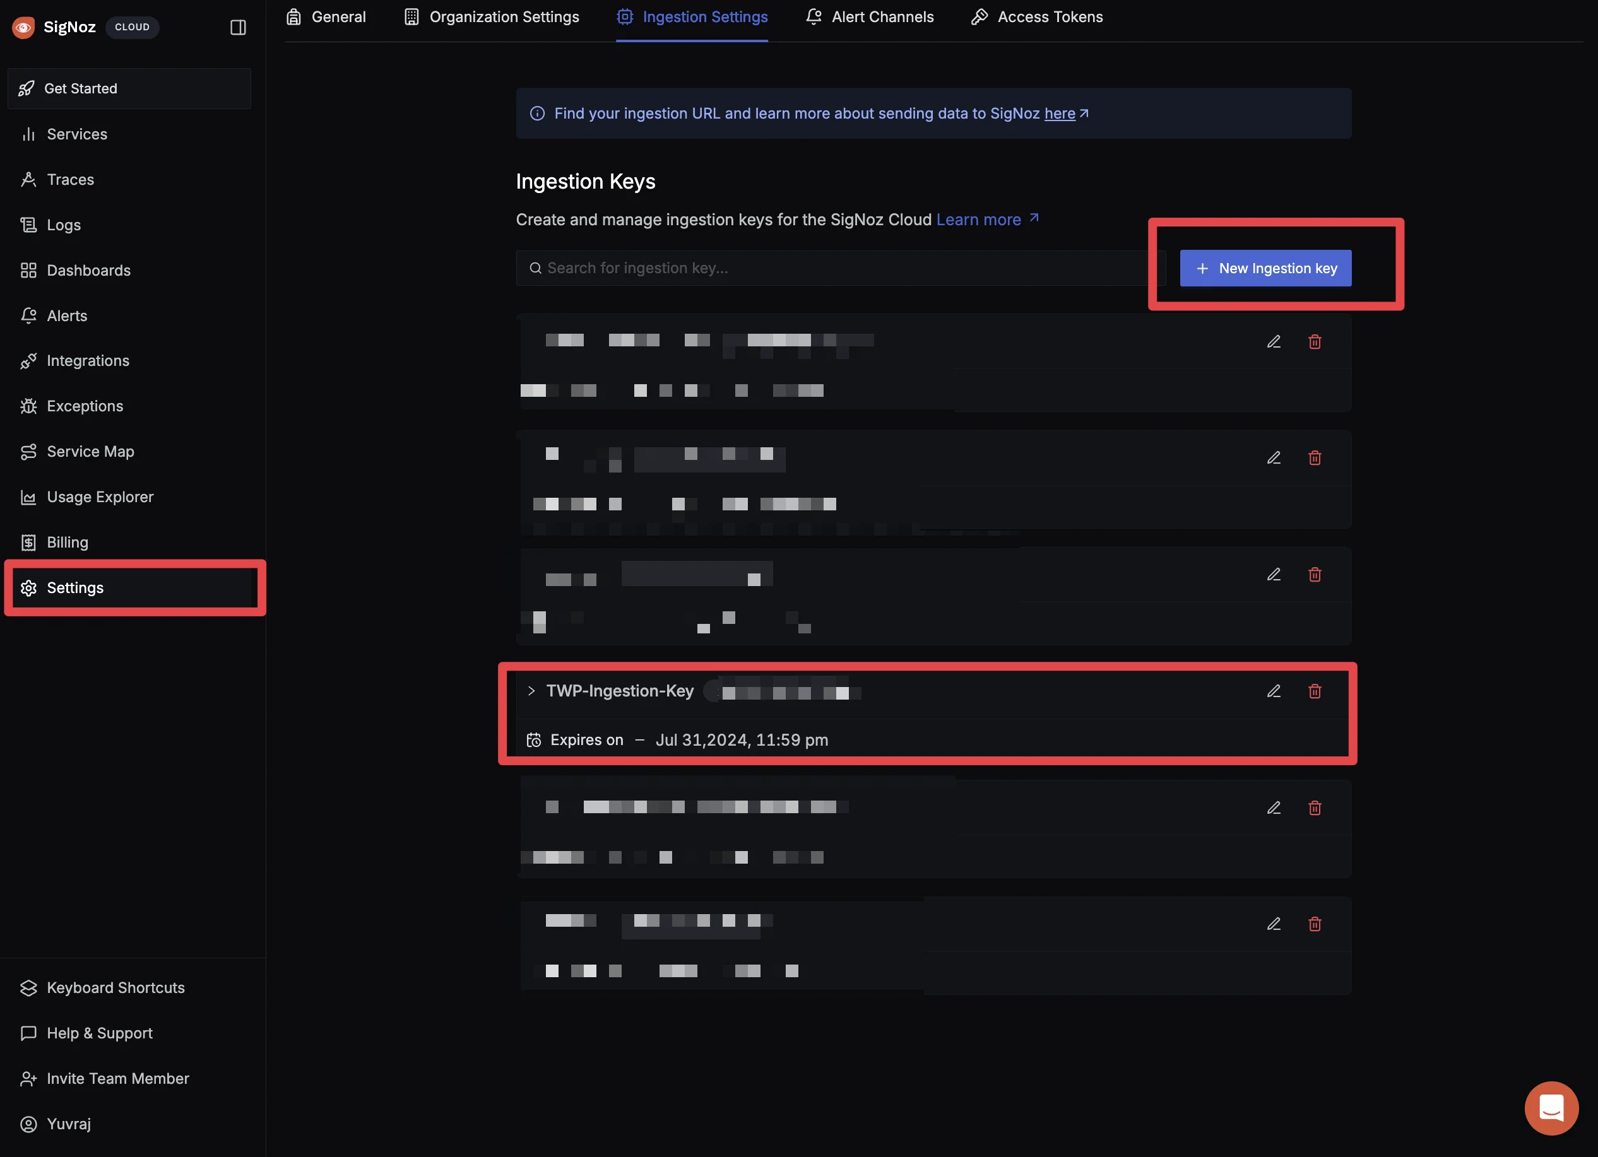Screen dimensions: 1598x1157
Task: Expand TWP-Ingestion-Key entry
Action: coord(531,691)
